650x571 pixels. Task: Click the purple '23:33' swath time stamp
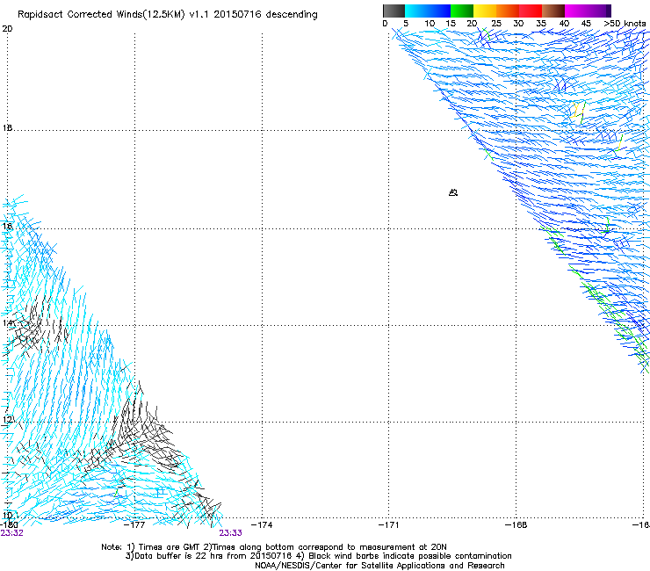(230, 533)
